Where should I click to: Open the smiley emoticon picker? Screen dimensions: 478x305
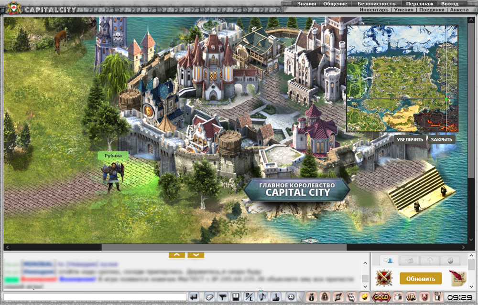pyautogui.click(x=291, y=297)
